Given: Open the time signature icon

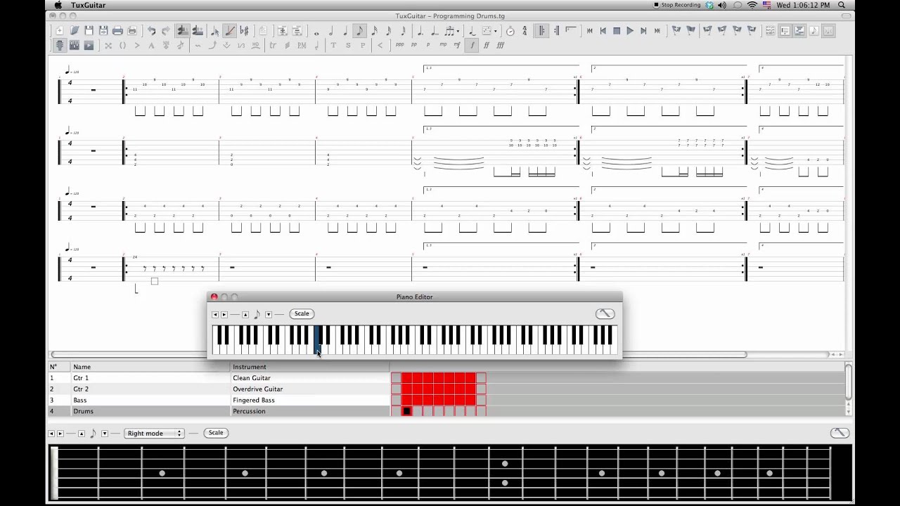Looking at the screenshot, I should click(525, 31).
